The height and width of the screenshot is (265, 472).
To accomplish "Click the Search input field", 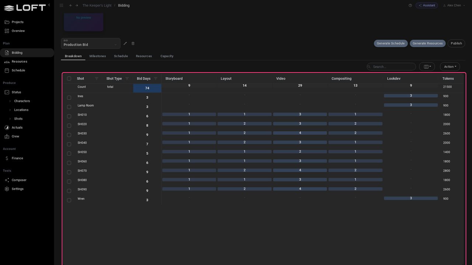I will click(391, 67).
